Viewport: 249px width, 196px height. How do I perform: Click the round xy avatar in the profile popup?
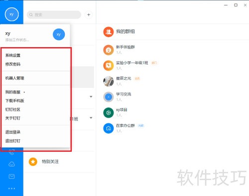click(x=59, y=34)
